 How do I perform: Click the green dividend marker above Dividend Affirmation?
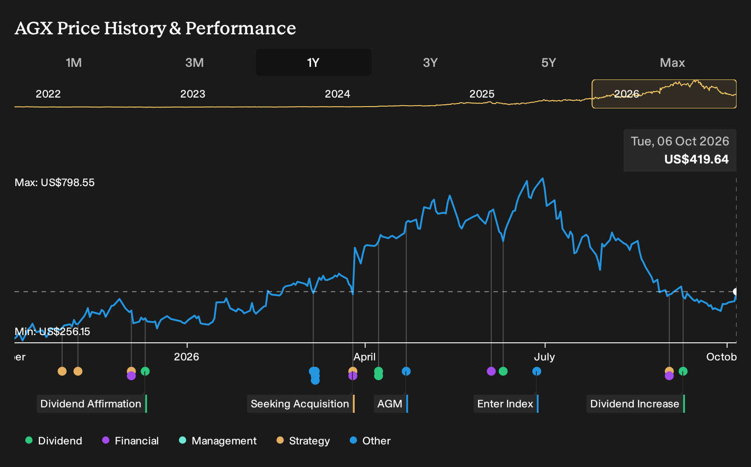tap(145, 371)
